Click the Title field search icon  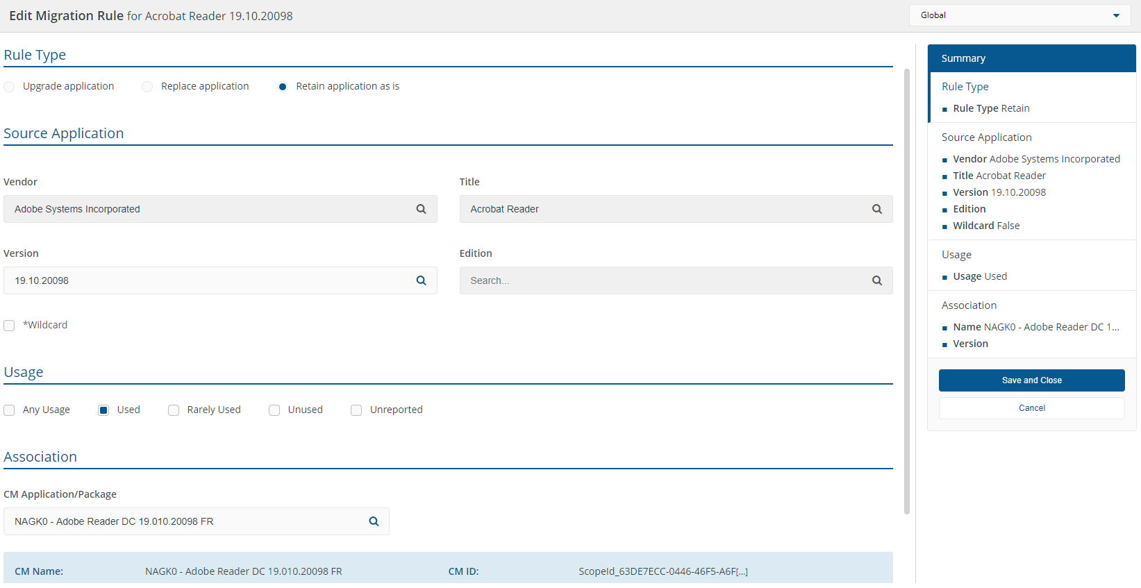point(876,209)
